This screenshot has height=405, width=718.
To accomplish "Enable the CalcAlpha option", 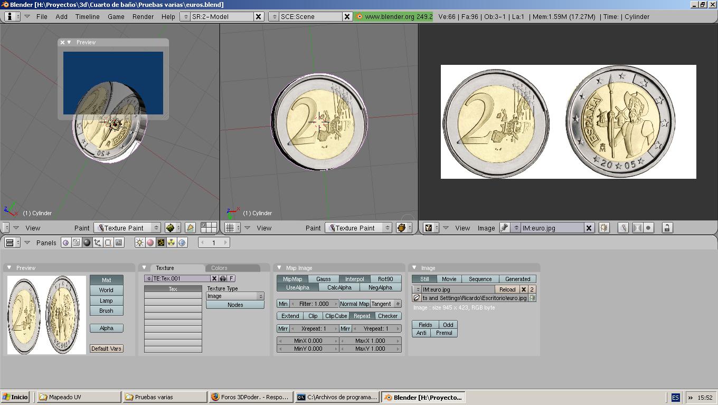I will [x=339, y=287].
